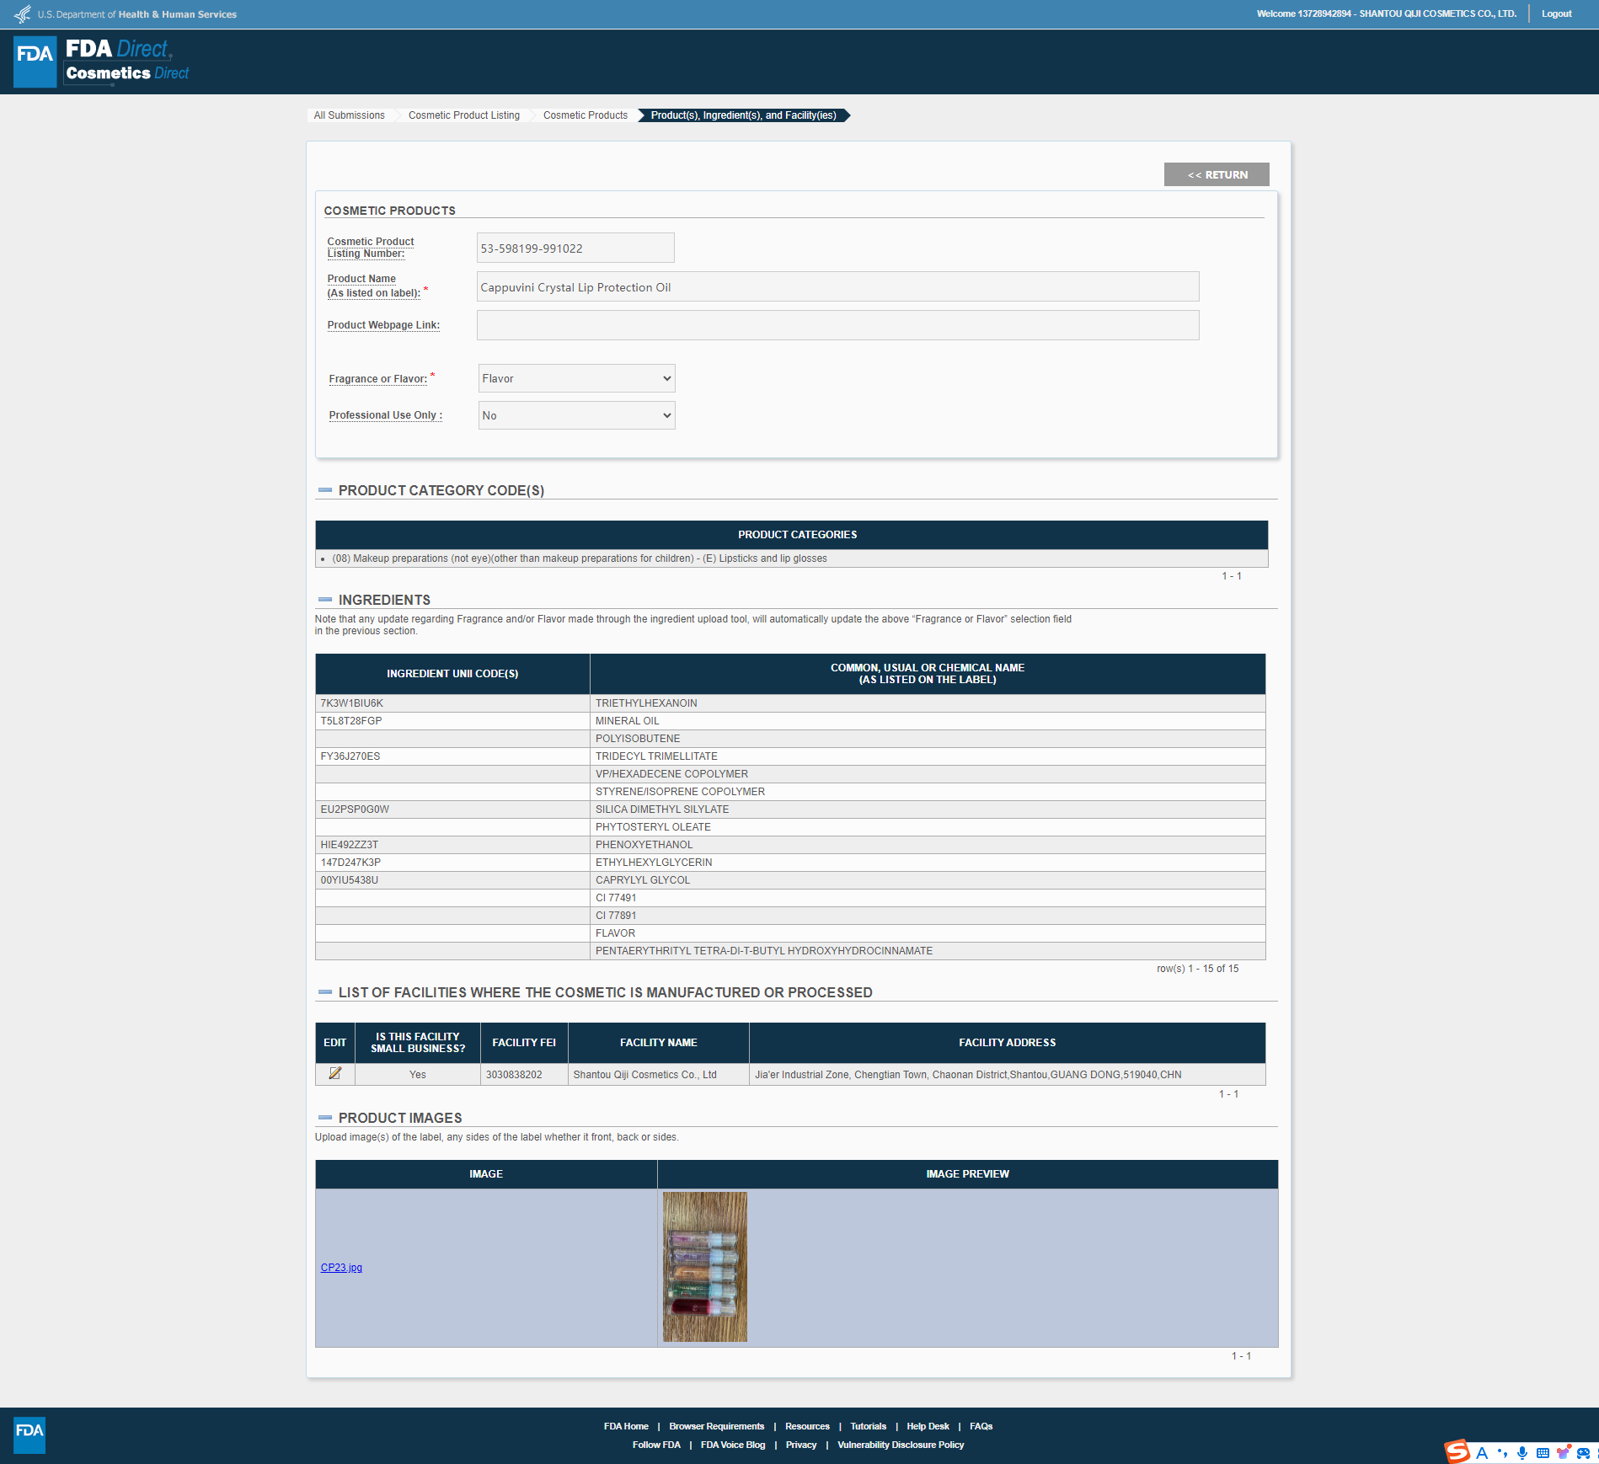Click the lip oil product image preview
This screenshot has height=1464, width=1599.
click(704, 1266)
